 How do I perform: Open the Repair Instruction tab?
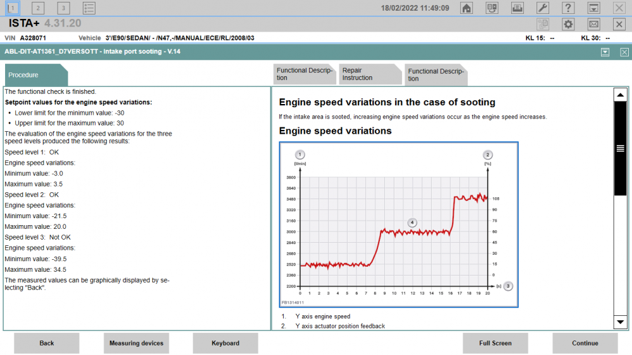pyautogui.click(x=370, y=74)
